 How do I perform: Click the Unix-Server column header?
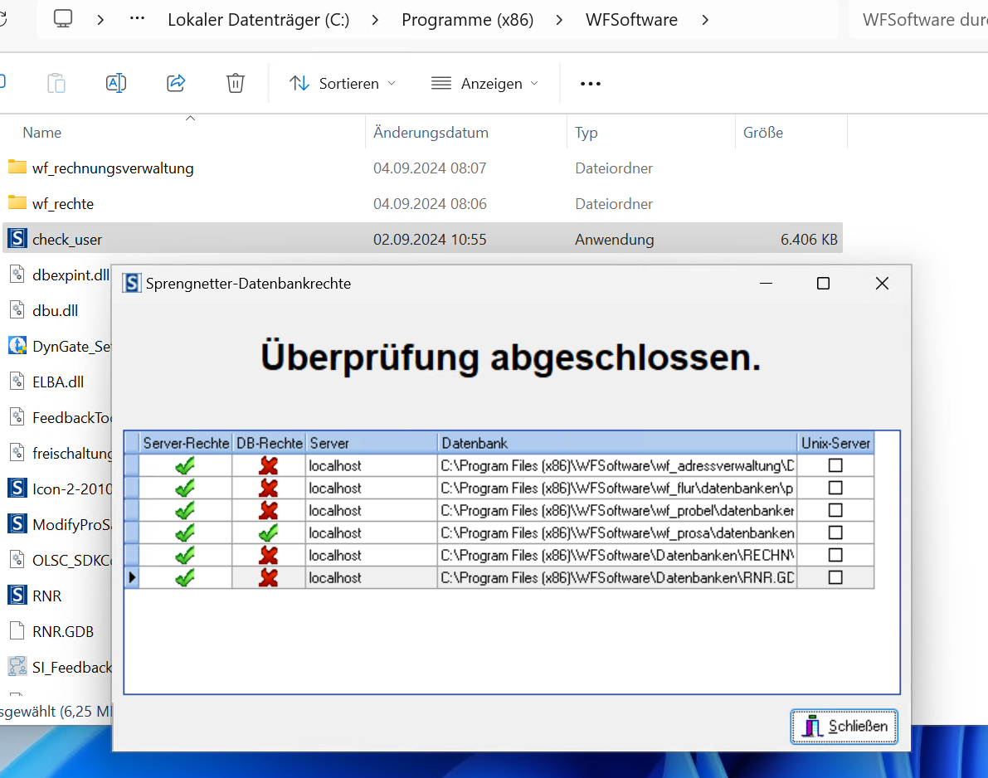point(835,443)
